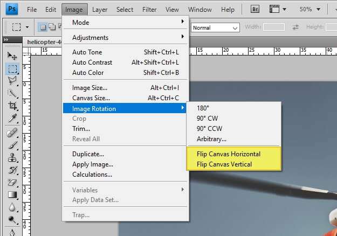
Task: Choose Auto Color
Action: click(126, 73)
